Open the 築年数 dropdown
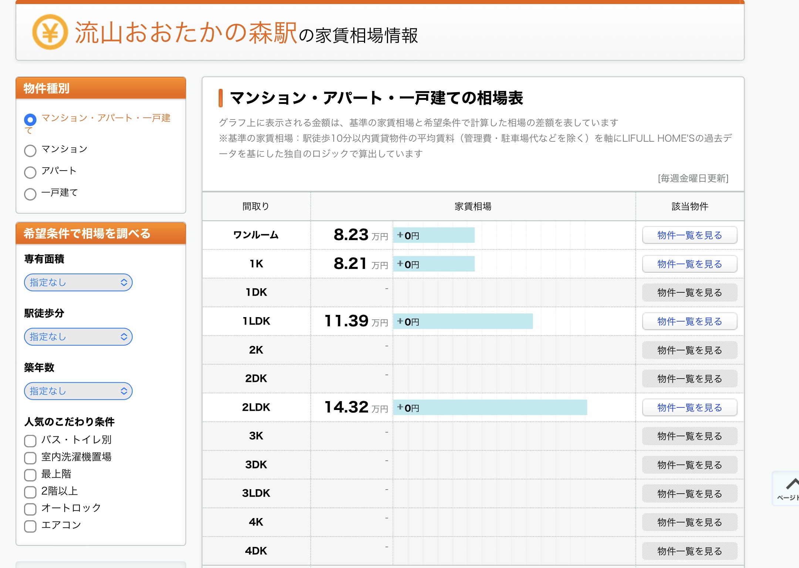 tap(78, 391)
